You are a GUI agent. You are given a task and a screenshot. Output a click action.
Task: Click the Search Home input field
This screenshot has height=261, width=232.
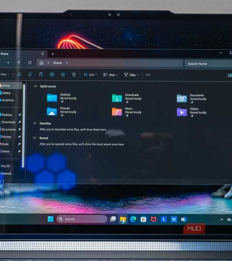click(208, 64)
